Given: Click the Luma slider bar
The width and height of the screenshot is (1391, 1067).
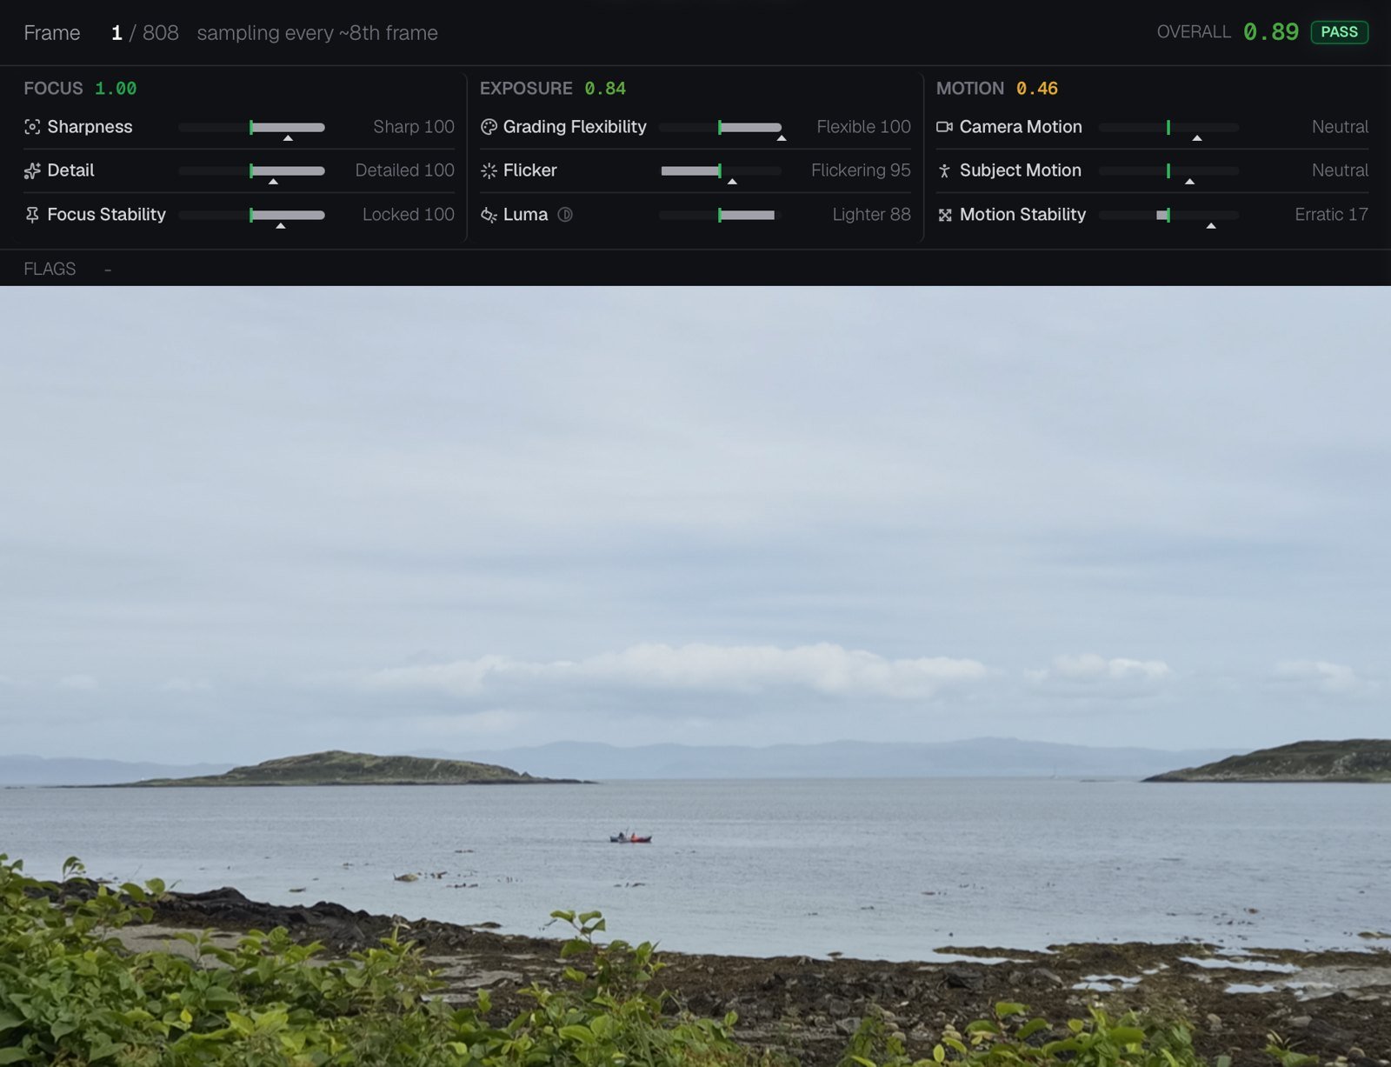Looking at the screenshot, I should (720, 215).
